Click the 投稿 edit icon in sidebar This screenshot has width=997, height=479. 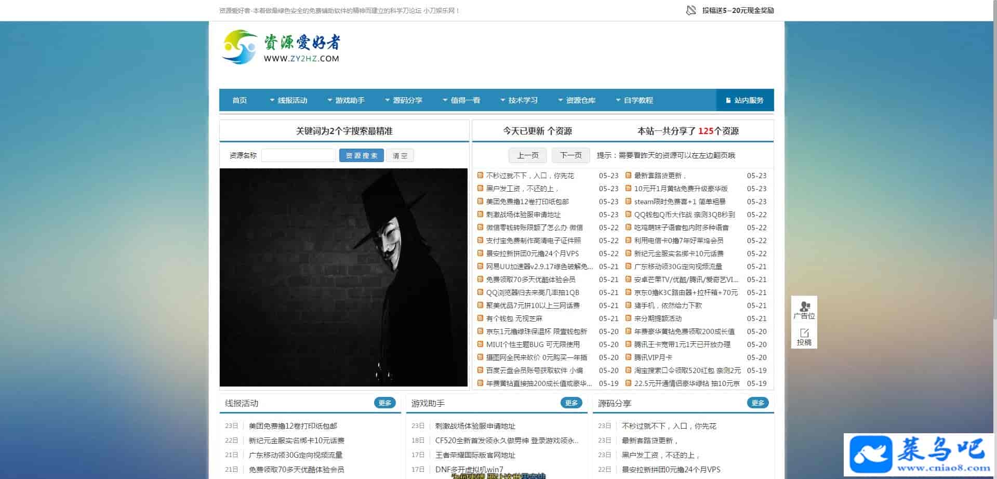(804, 333)
